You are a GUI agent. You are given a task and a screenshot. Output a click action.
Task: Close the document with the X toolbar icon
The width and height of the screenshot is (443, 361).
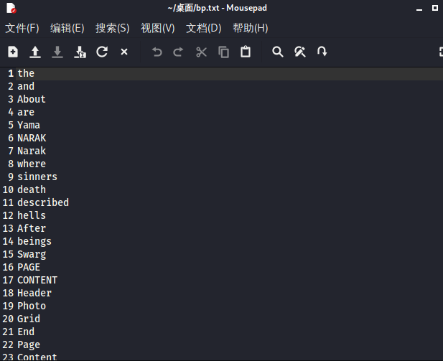[x=124, y=52]
